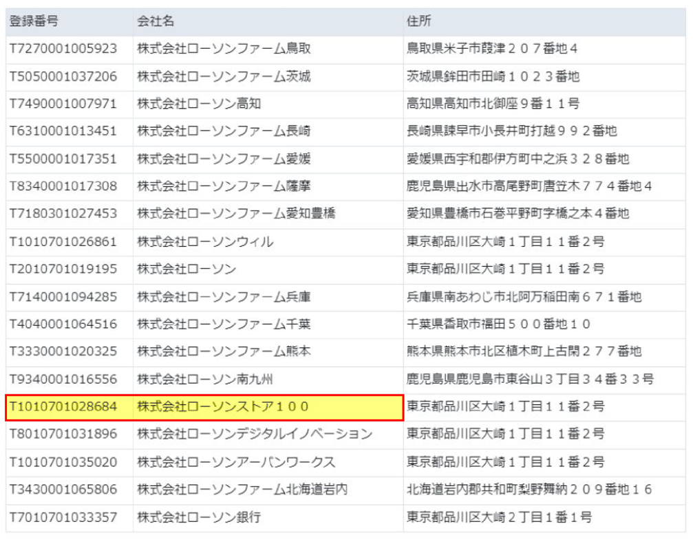Select registration number T5500001017351
This screenshot has width=693, height=541.
click(x=63, y=159)
